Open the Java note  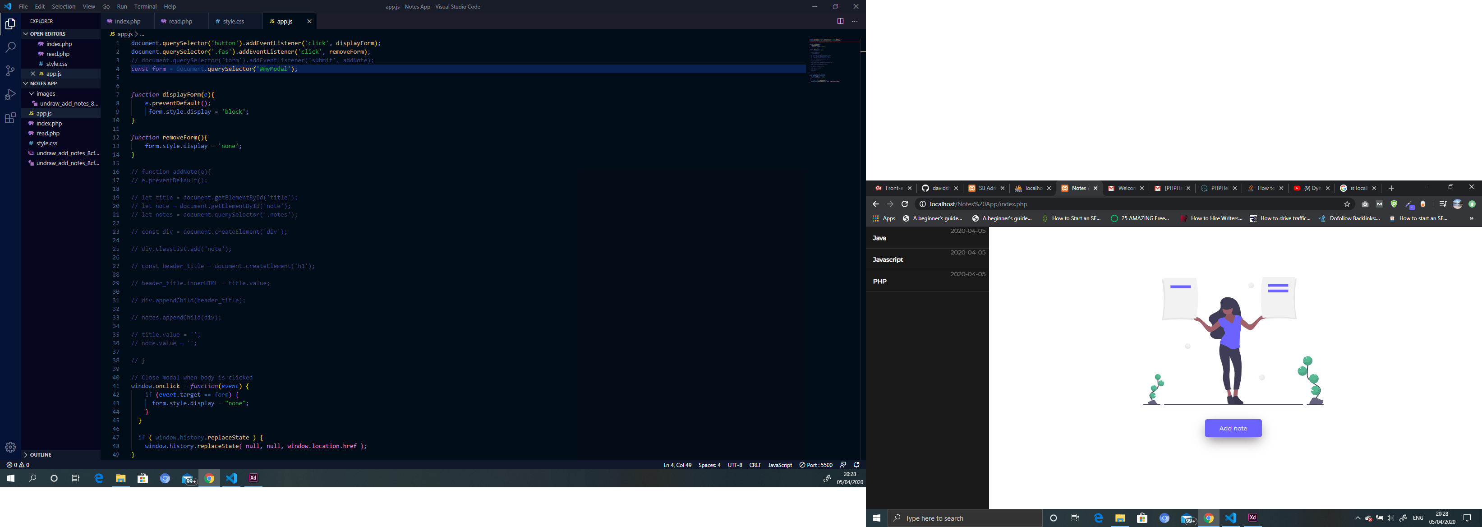click(x=927, y=238)
